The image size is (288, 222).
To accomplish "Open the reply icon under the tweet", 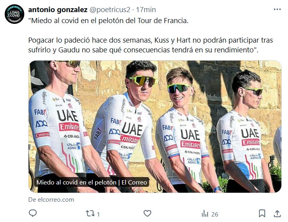I will tap(33, 213).
